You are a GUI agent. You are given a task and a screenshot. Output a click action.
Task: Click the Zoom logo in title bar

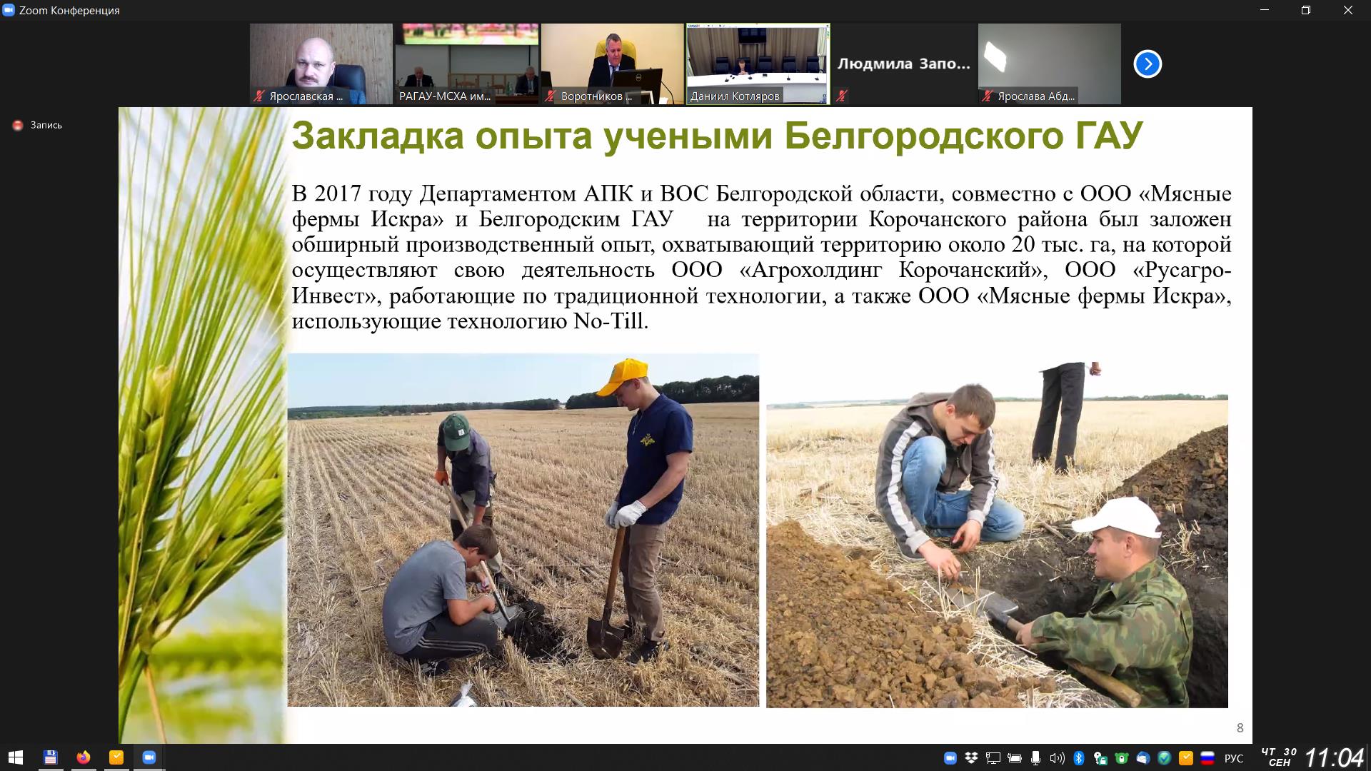[x=9, y=10]
